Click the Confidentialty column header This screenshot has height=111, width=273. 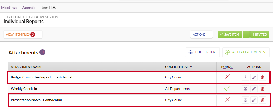pos(178,67)
